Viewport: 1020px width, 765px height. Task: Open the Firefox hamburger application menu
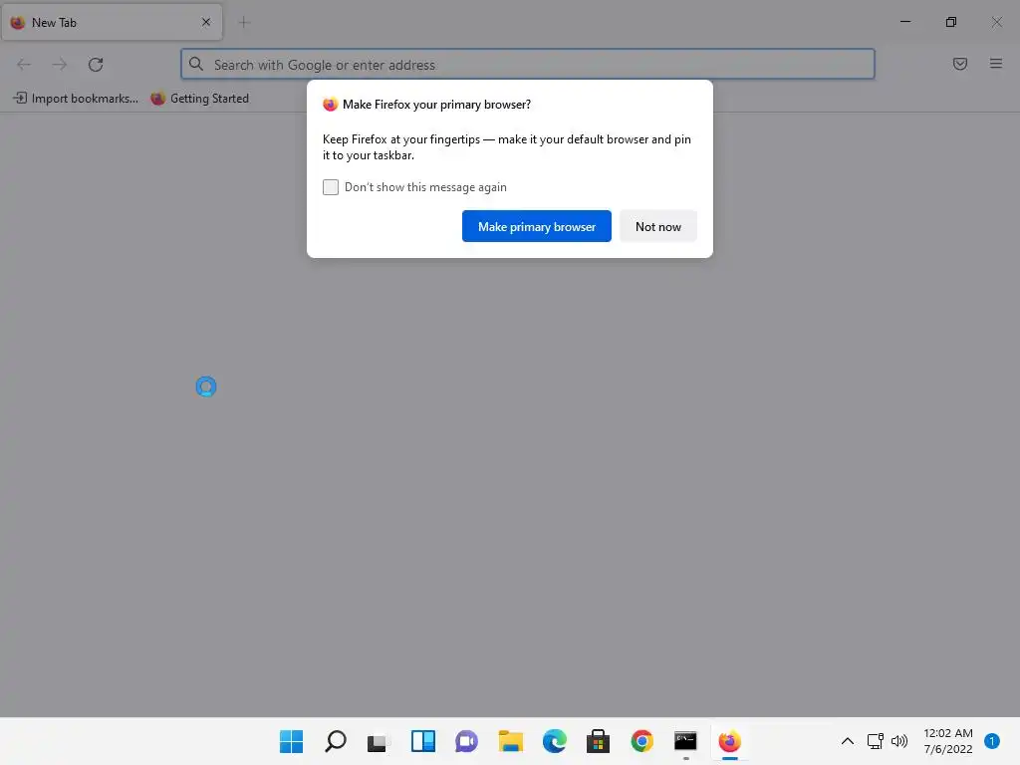coord(995,64)
